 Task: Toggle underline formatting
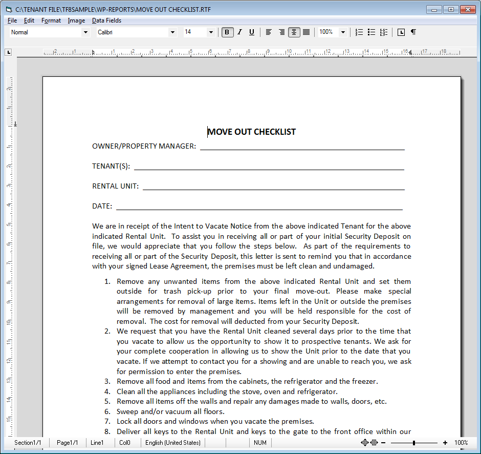tap(251, 32)
